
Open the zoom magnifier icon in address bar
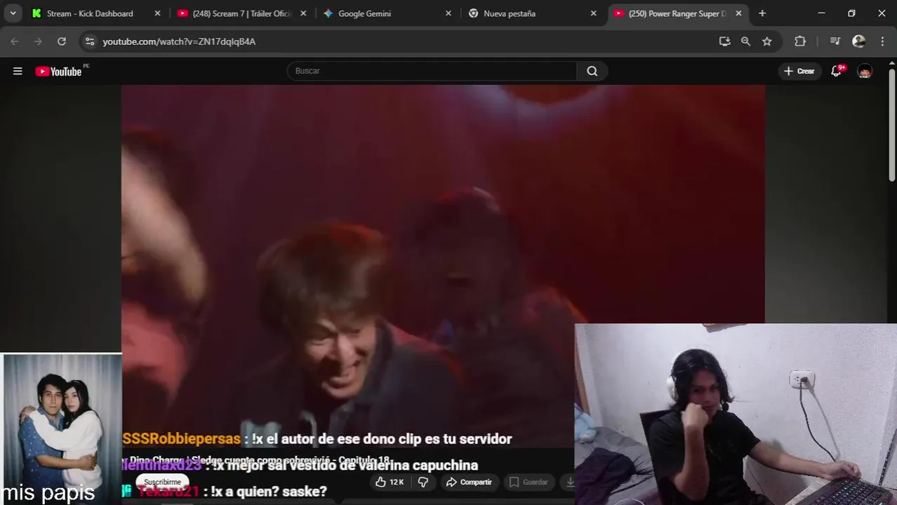tap(745, 41)
